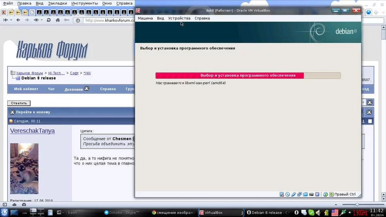Click the zoom slider up arrow in Opera

coord(336,204)
